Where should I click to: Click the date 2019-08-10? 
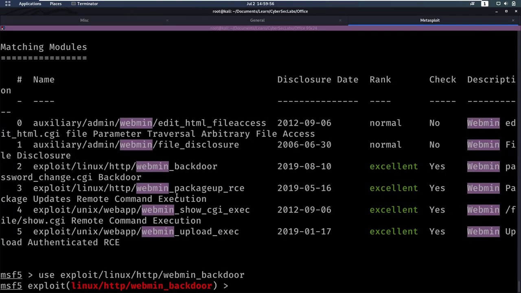point(304,166)
